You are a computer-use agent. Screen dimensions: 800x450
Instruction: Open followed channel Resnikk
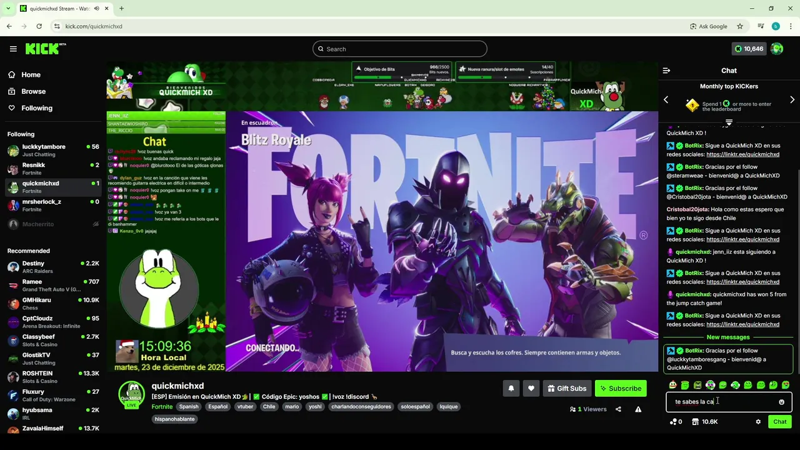[x=53, y=169]
